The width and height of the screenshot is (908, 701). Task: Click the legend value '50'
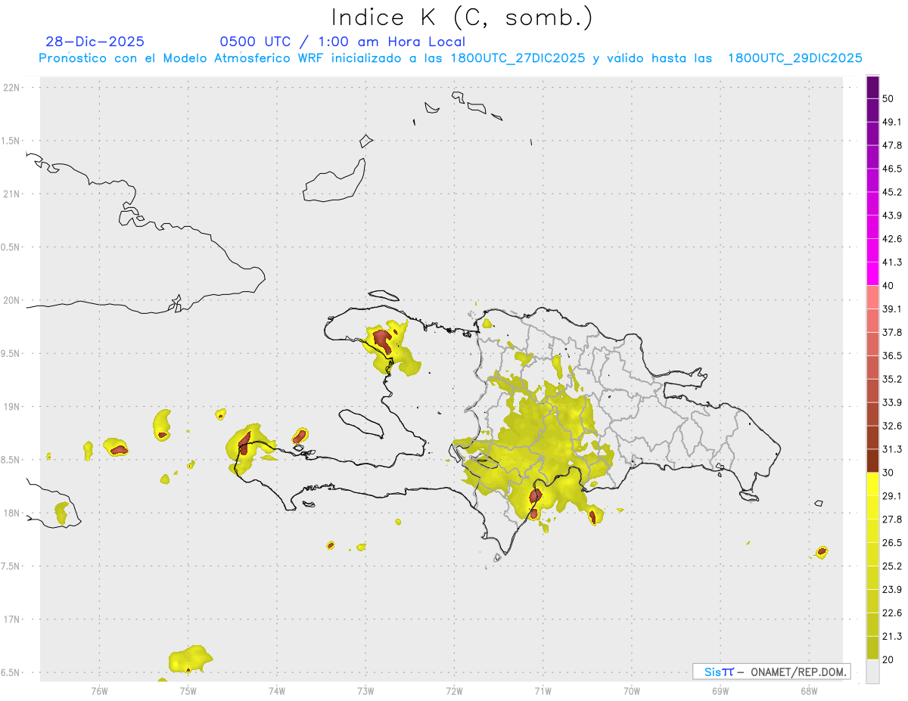889,99
